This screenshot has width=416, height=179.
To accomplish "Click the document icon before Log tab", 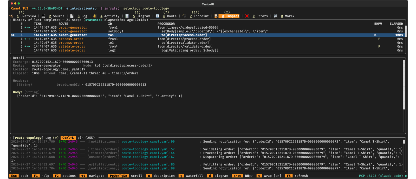I will pos(72,16).
